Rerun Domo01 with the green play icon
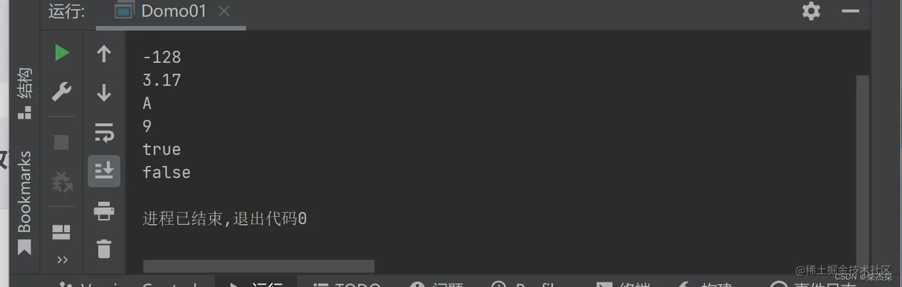 pyautogui.click(x=61, y=53)
